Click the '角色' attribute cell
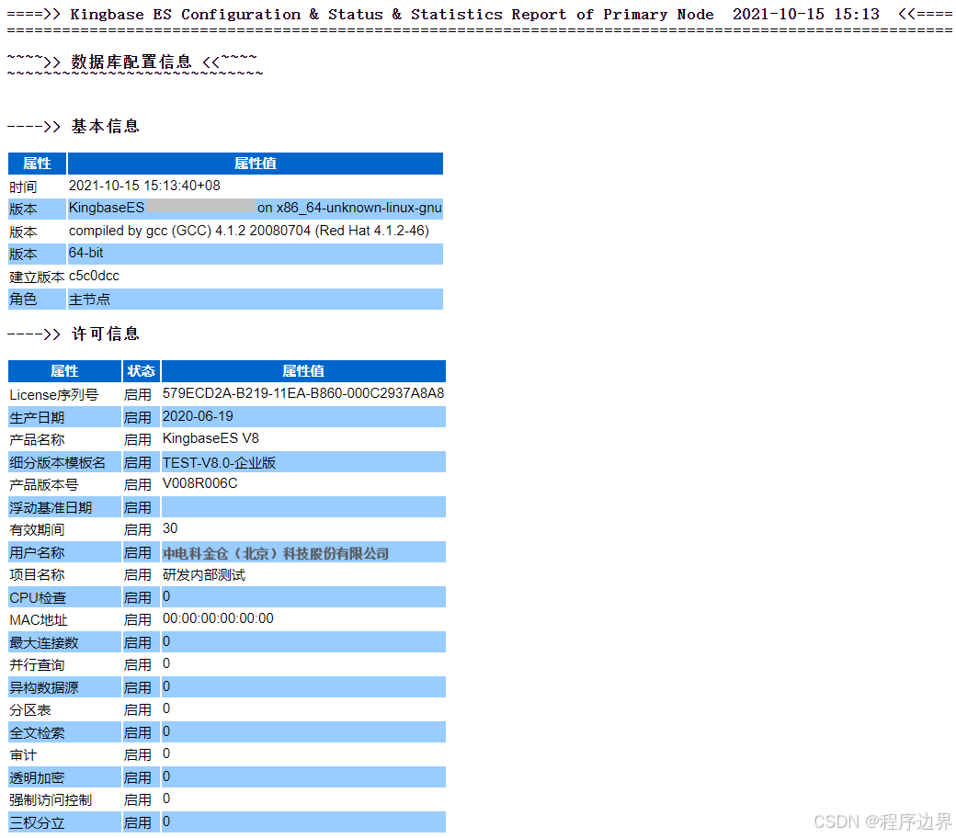Viewport: 956px width, 838px height. [37, 300]
